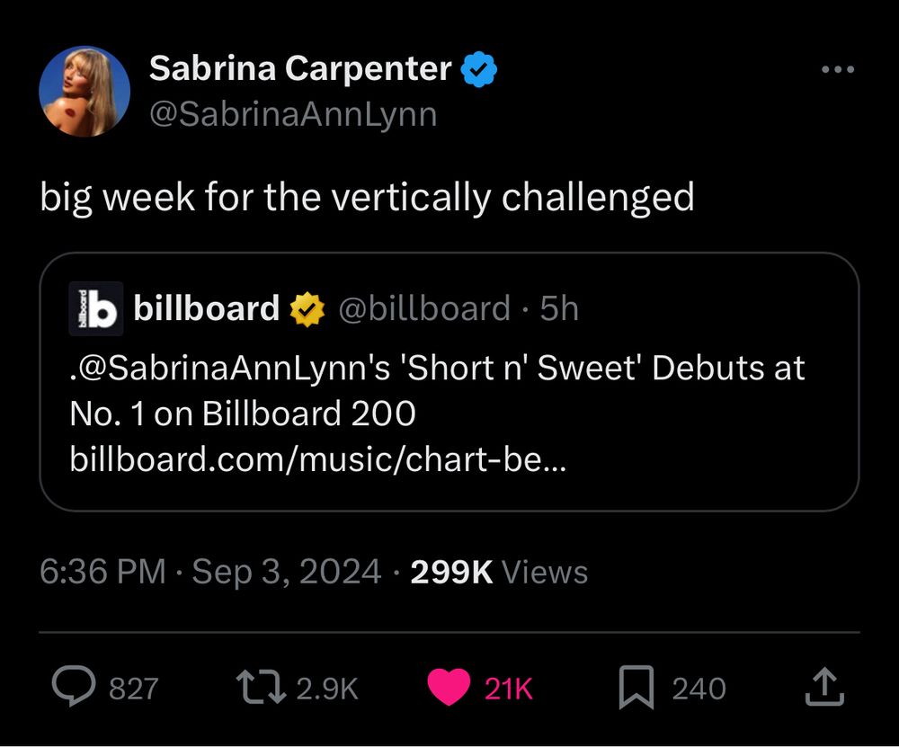Click the 6:36 PM · Sep 3, 2024 timestamp
Image resolution: width=899 pixels, height=747 pixels.
point(210,573)
